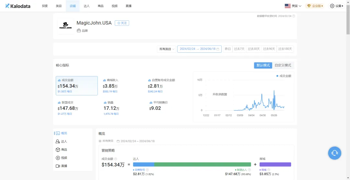Screen dimensions: 350x180
Task: Click the settings gear icon
Action: 332,6
